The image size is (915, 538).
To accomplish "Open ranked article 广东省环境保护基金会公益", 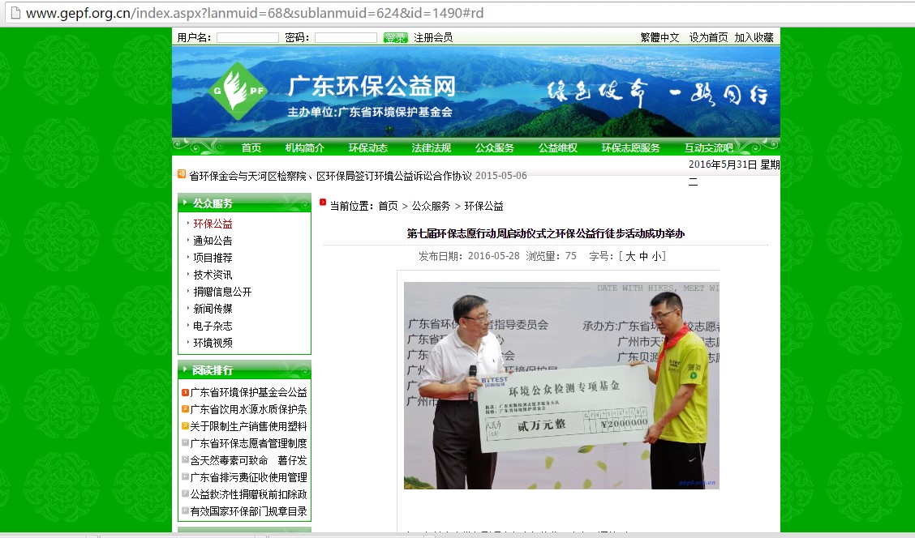I will [x=248, y=392].
